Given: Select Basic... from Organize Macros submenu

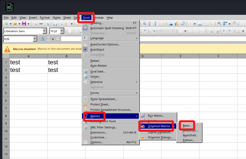Looking at the screenshot, I should pyautogui.click(x=187, y=126).
